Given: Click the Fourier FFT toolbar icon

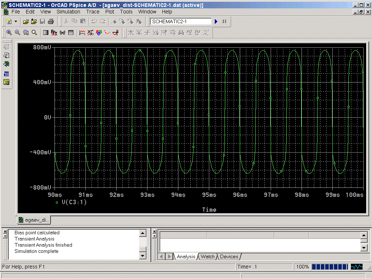Looking at the screenshot, I should (54, 33).
